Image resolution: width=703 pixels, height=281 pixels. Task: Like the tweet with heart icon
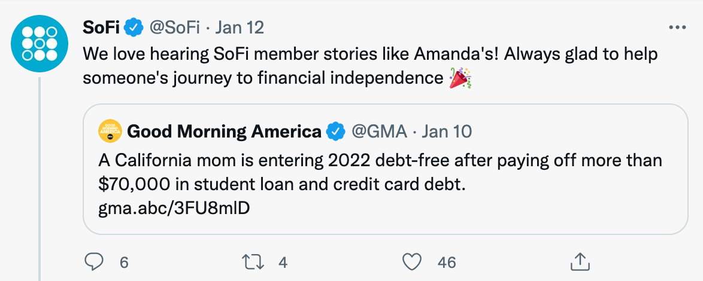pos(411,262)
